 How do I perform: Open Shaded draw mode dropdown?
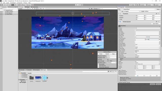[x=23, y=9]
